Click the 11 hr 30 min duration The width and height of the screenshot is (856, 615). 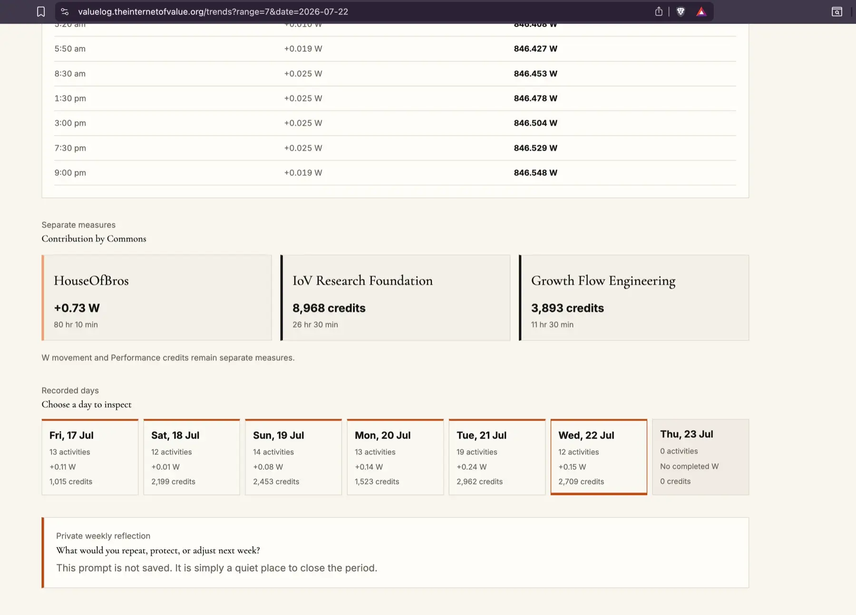(552, 325)
